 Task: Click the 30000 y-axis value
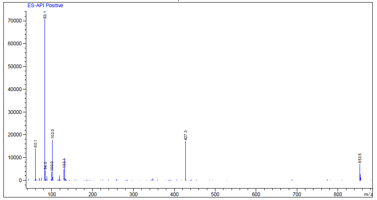(x=15, y=112)
